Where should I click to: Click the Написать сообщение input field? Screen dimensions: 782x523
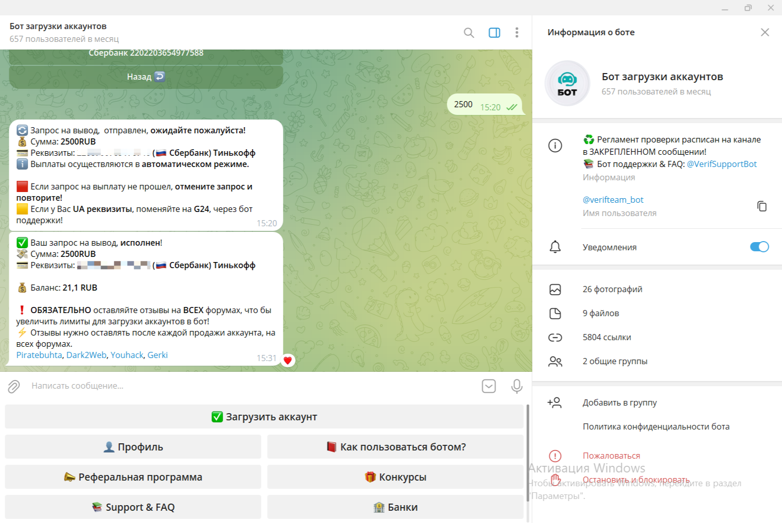tap(245, 386)
